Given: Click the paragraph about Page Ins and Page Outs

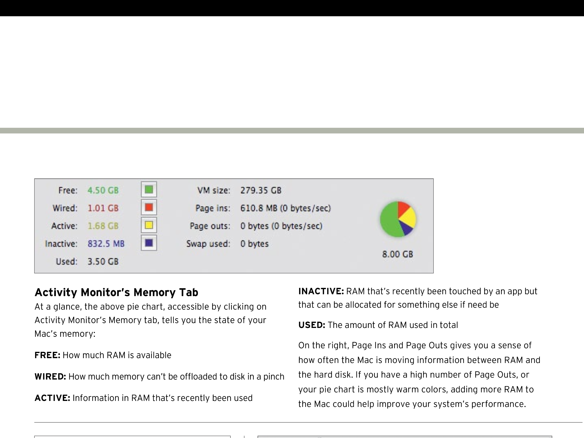Looking at the screenshot, I should [419, 375].
